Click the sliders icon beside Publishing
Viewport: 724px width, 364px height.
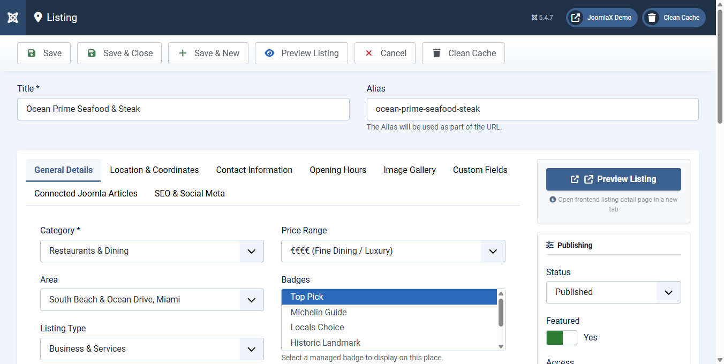[550, 245]
